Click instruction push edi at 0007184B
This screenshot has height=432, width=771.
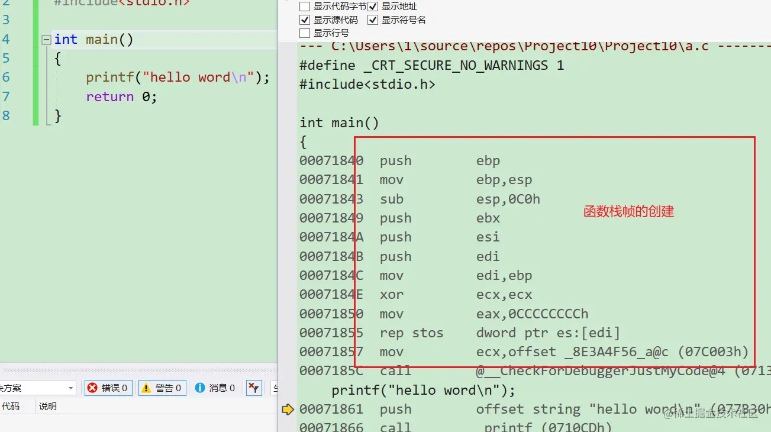[400, 256]
